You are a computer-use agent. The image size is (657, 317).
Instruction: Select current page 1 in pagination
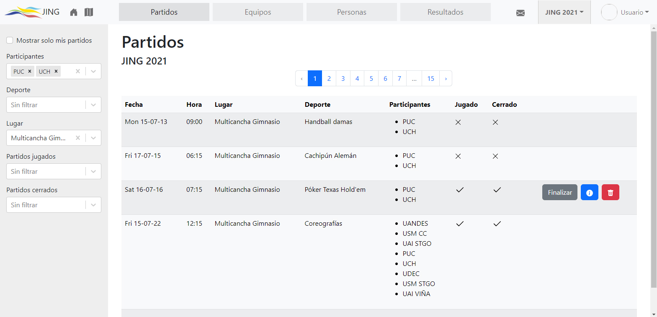click(x=315, y=78)
